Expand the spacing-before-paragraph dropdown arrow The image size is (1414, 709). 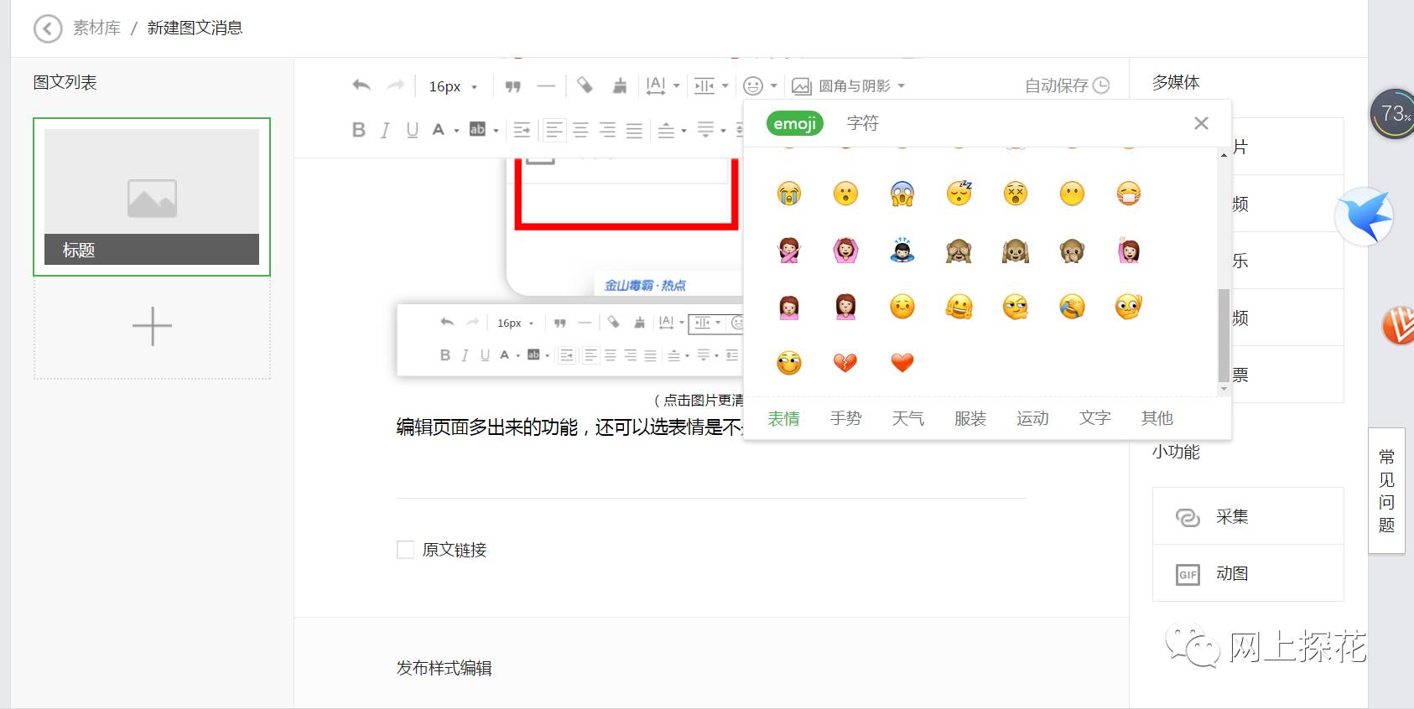tap(684, 130)
